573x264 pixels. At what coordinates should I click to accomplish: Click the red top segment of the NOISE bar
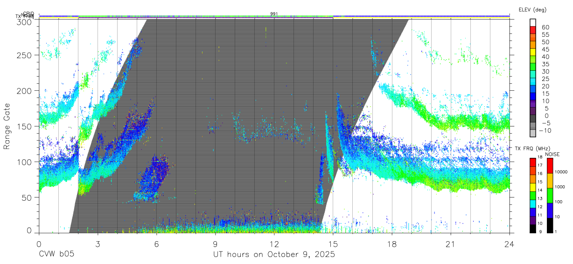coord(549,165)
